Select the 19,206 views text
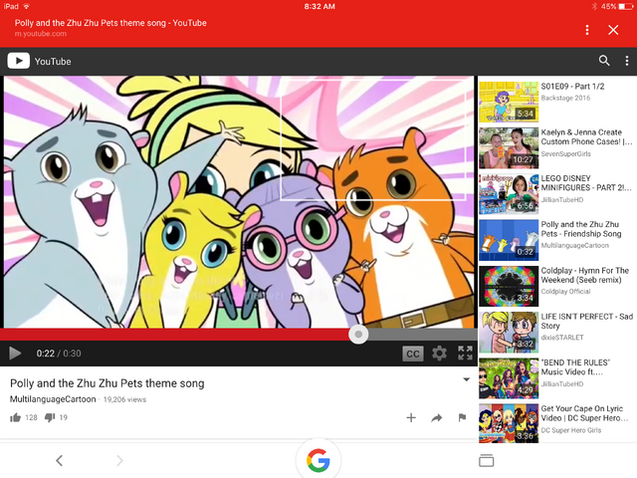The width and height of the screenshot is (637, 478). [124, 399]
